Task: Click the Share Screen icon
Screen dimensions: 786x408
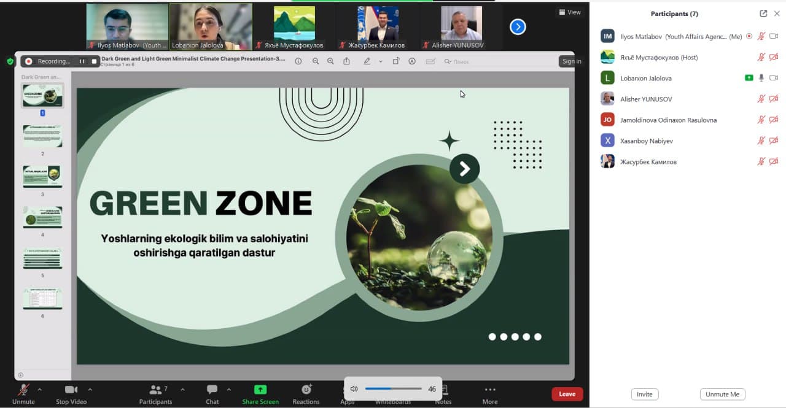Action: 260,390
